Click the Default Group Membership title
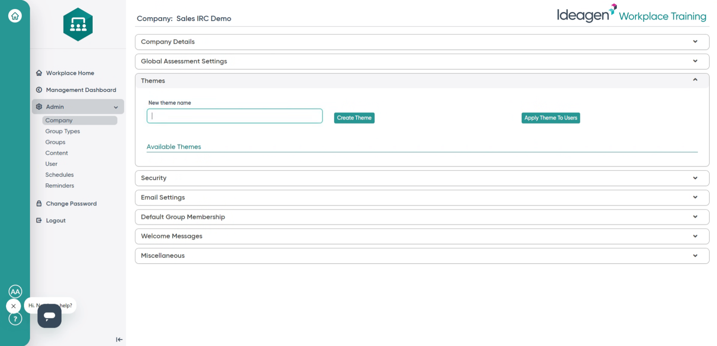This screenshot has width=717, height=346. tap(183, 216)
